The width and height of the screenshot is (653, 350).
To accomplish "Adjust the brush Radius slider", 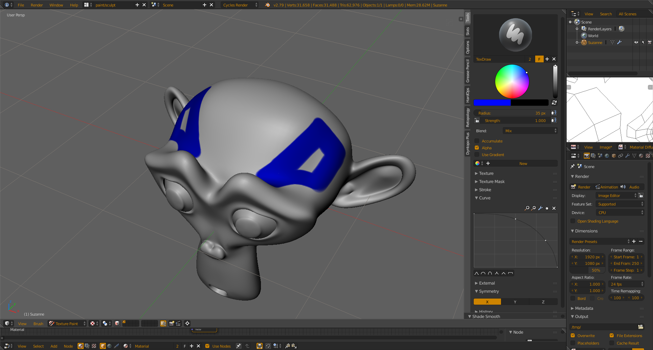I will [x=512, y=113].
